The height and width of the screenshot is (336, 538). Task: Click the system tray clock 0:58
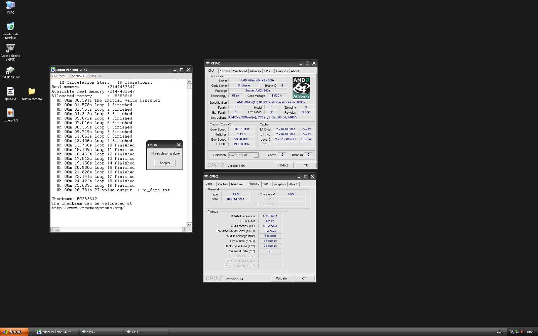[530, 332]
